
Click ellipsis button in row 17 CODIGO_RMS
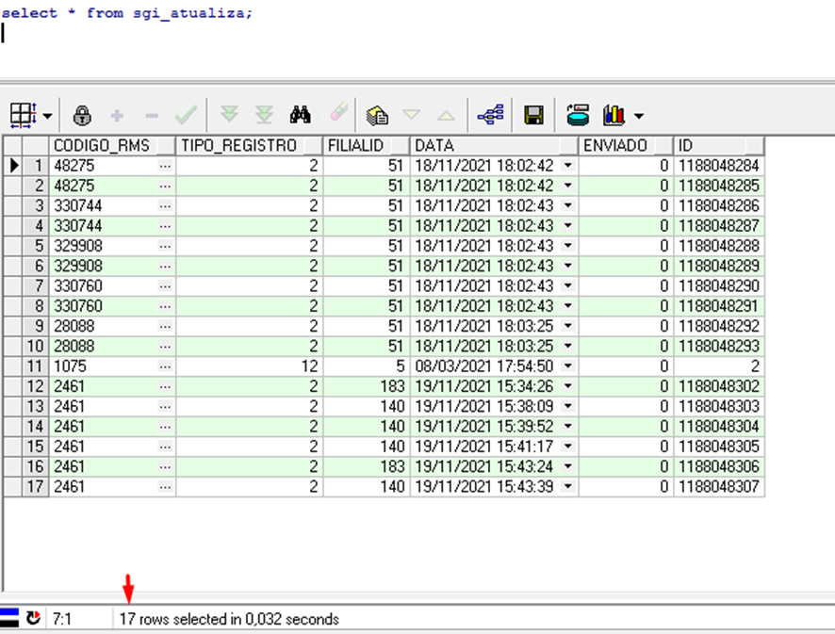click(x=165, y=486)
